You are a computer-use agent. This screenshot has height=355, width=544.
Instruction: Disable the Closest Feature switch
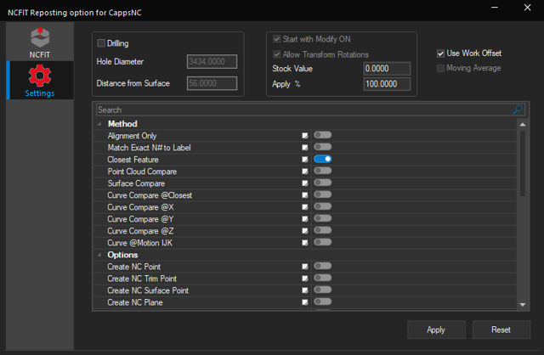pos(323,159)
